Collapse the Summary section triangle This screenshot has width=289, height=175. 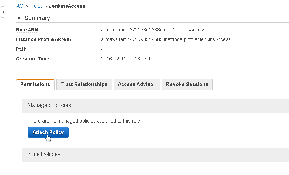pos(19,18)
